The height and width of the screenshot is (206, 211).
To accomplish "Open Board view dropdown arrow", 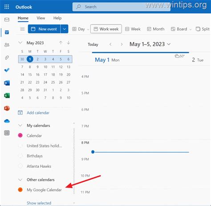I will click(191, 29).
